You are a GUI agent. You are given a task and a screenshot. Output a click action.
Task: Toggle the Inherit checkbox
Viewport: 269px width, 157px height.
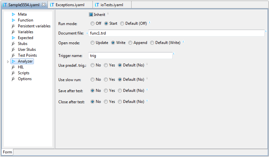pyautogui.click(x=91, y=15)
